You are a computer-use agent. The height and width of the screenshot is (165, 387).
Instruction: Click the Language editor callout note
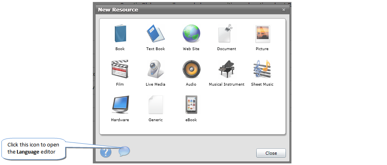(x=33, y=148)
